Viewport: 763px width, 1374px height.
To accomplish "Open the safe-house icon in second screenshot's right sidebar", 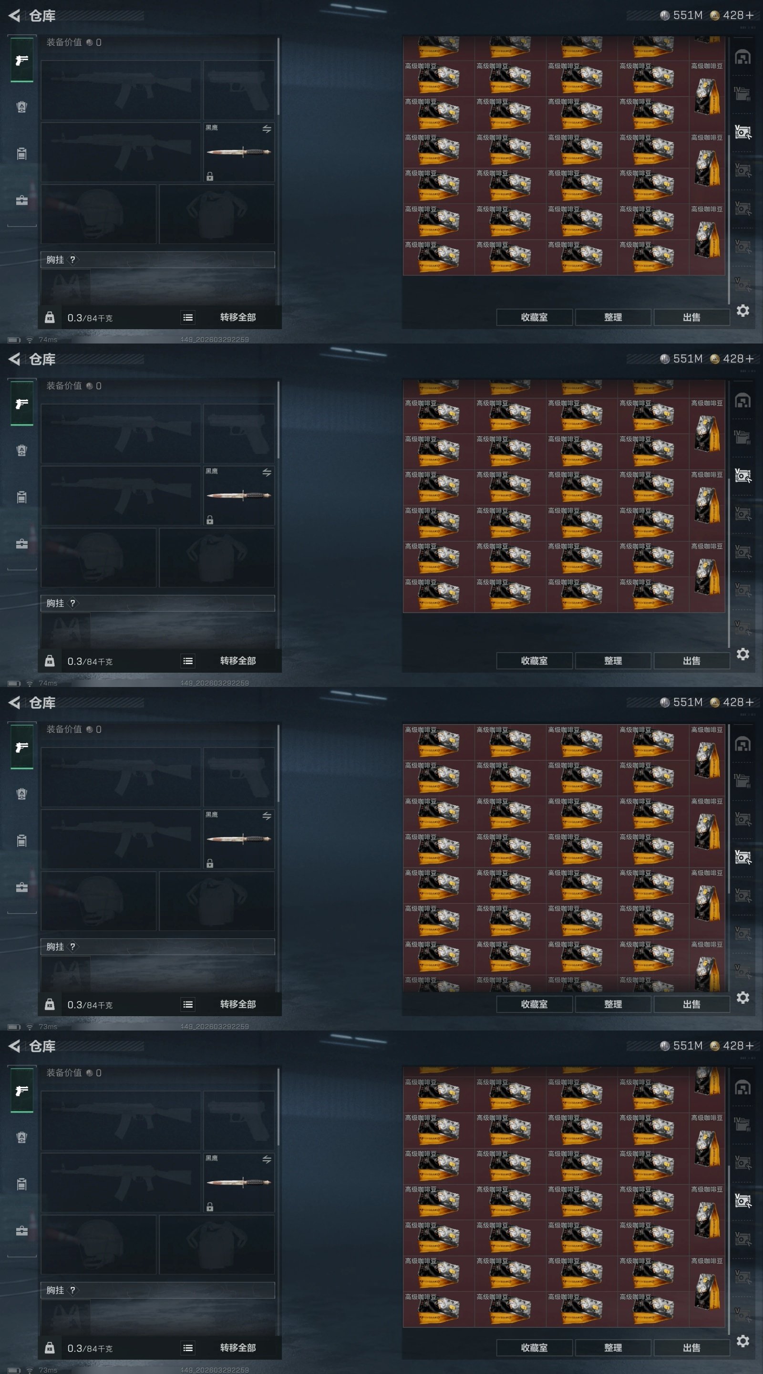I will pos(743,401).
